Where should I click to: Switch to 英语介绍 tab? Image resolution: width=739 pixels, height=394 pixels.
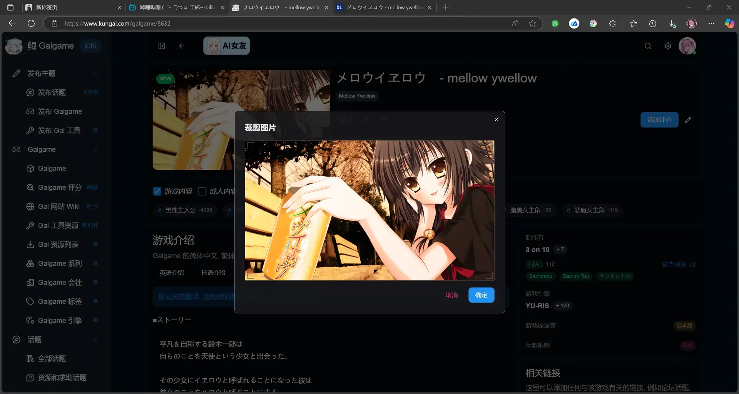tap(172, 273)
